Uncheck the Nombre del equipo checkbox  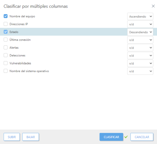click(6, 16)
